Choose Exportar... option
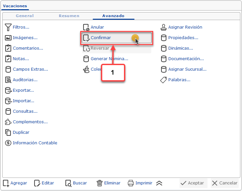 23,90
